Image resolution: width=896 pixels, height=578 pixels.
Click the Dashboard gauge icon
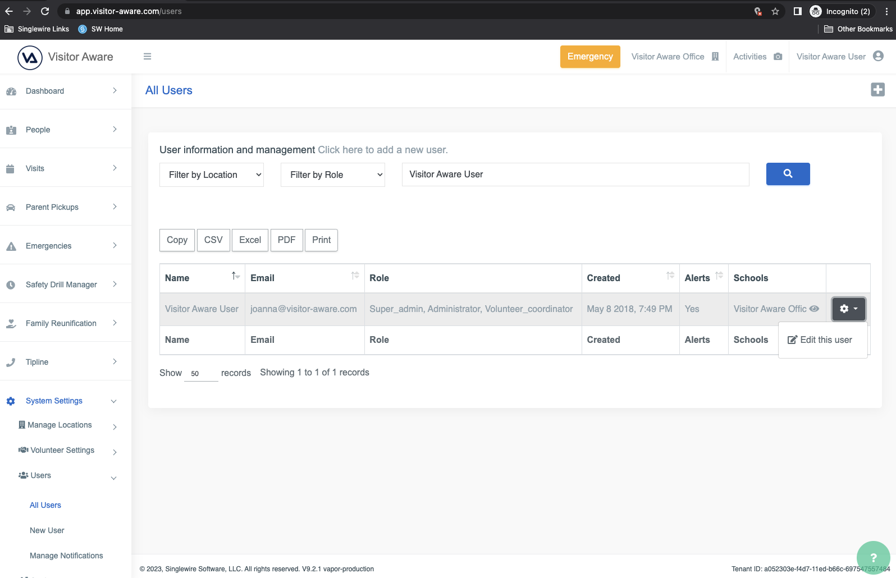(x=11, y=91)
